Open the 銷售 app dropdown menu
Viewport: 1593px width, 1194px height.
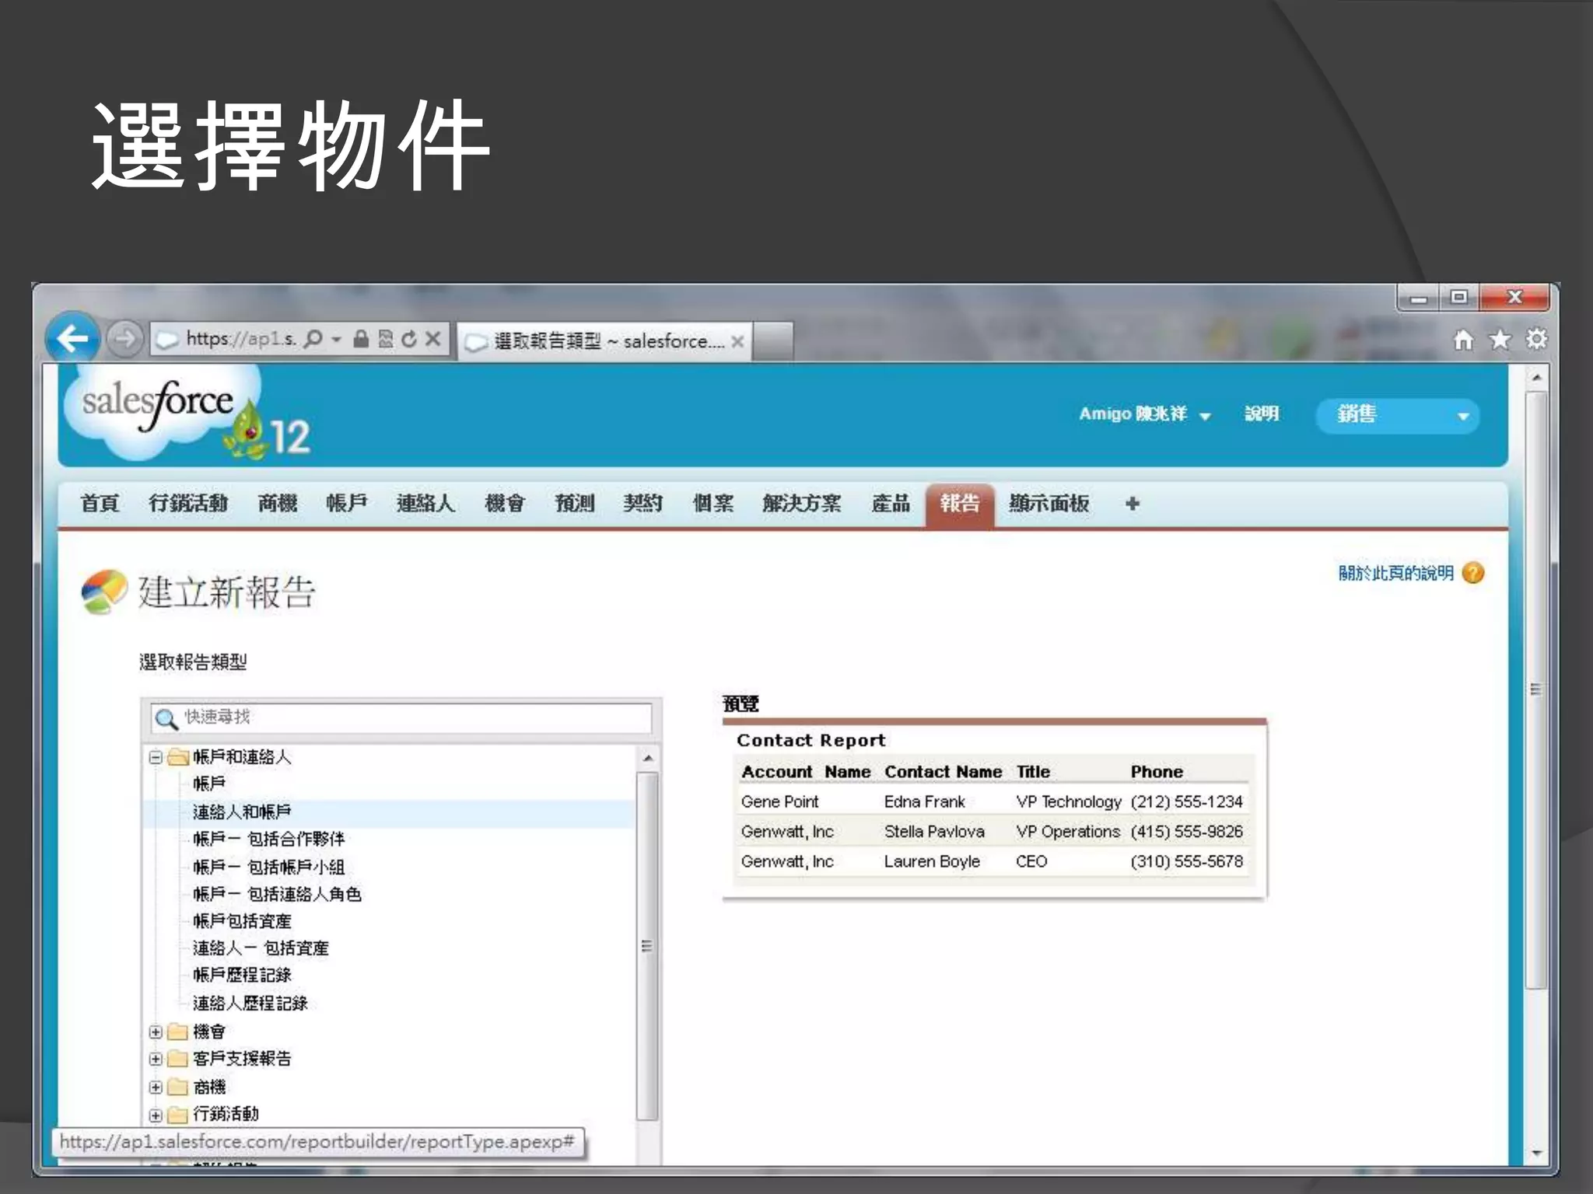(1397, 415)
